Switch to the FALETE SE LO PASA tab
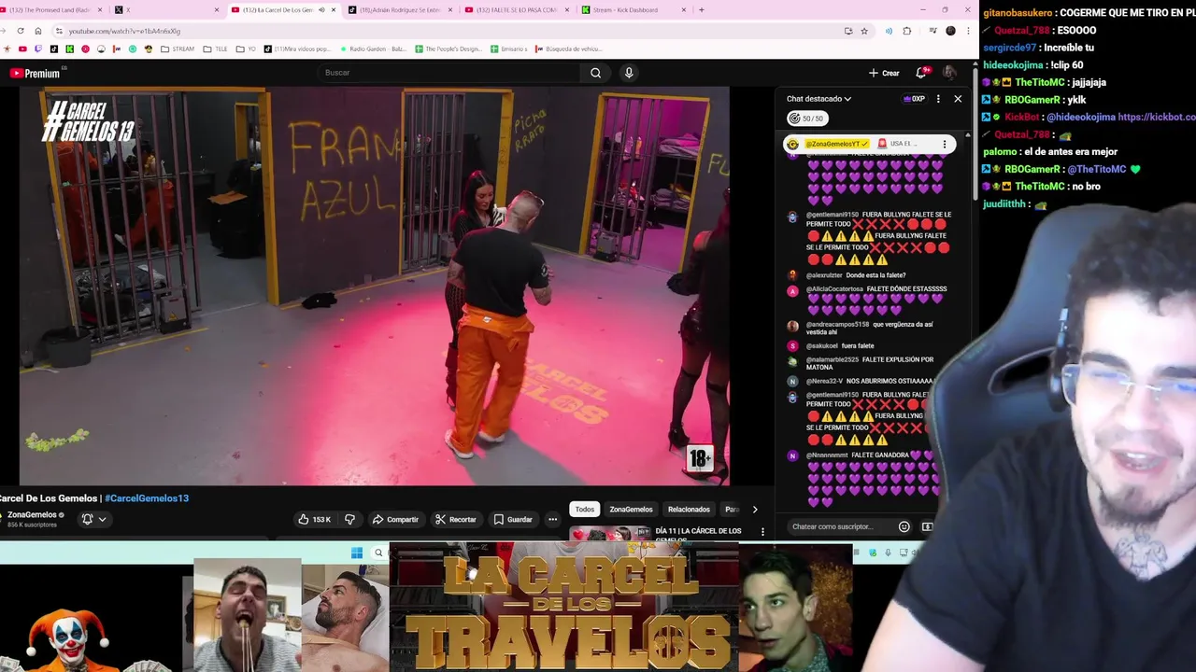Viewport: 1196px width, 672px height. (x=515, y=10)
